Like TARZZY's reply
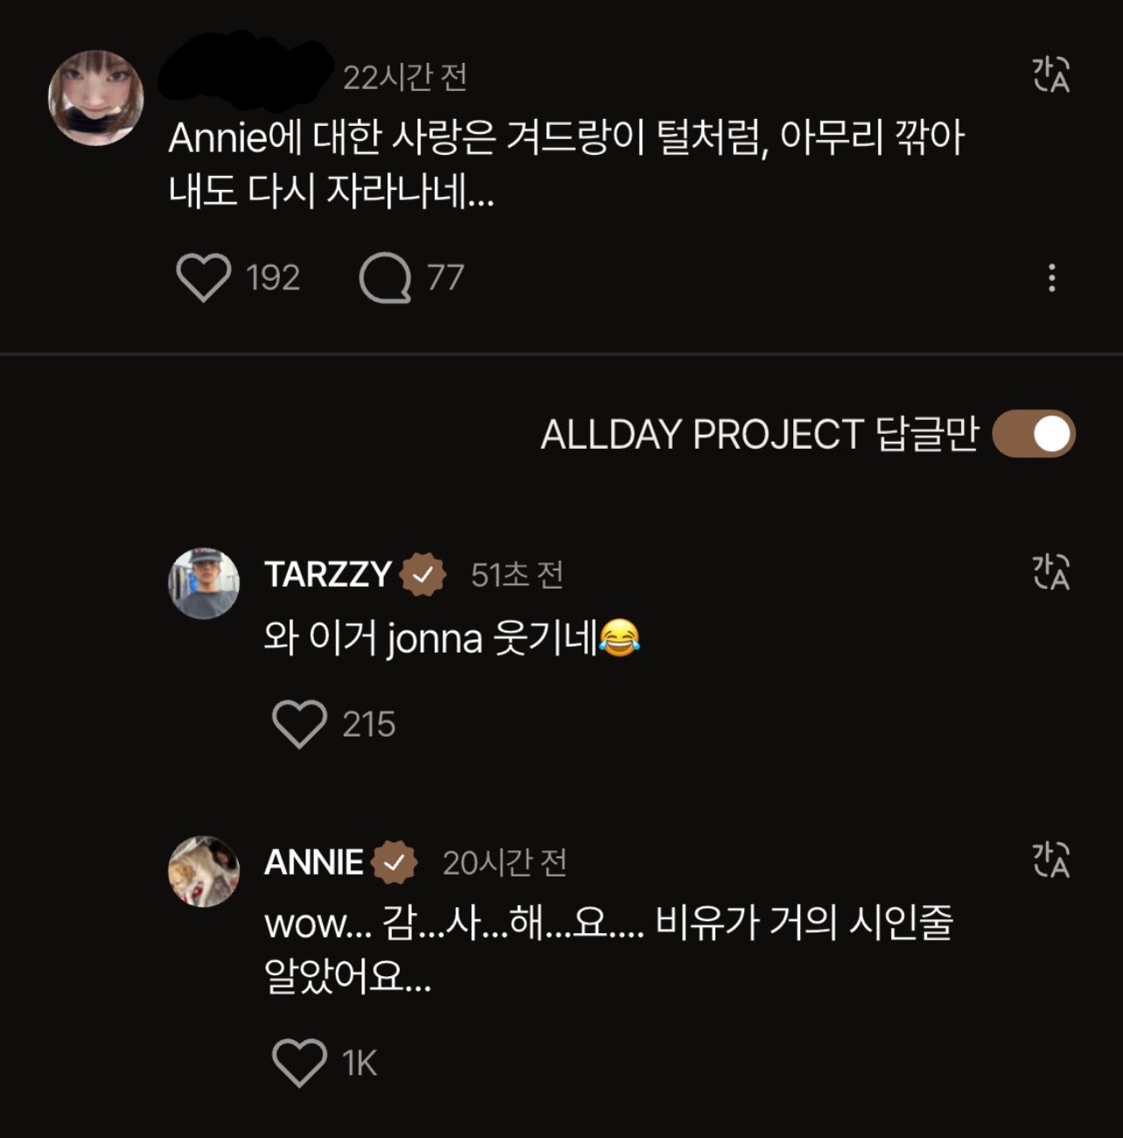The width and height of the screenshot is (1123, 1138). 299,724
